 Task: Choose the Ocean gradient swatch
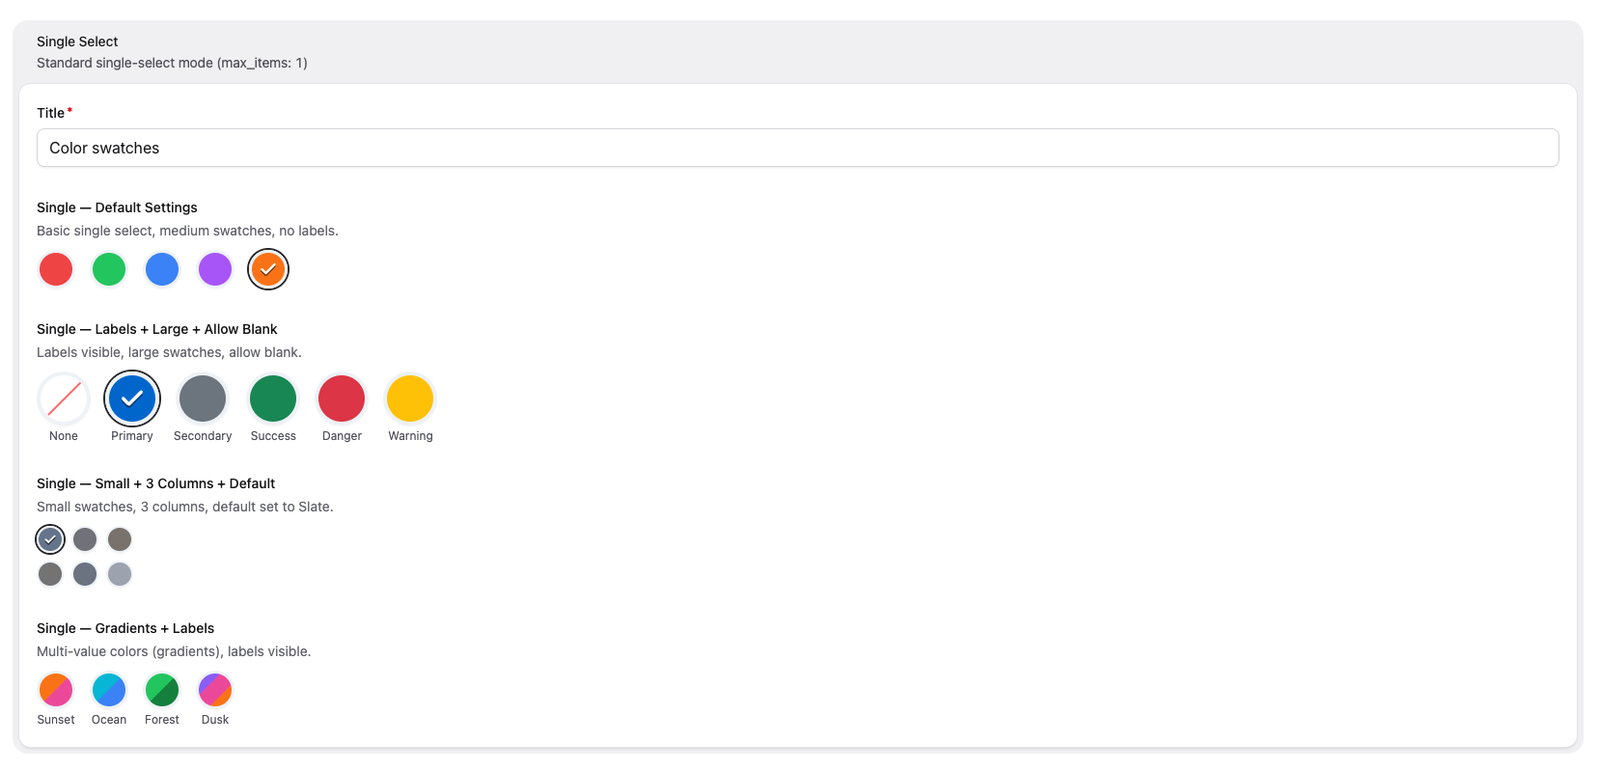[109, 690]
